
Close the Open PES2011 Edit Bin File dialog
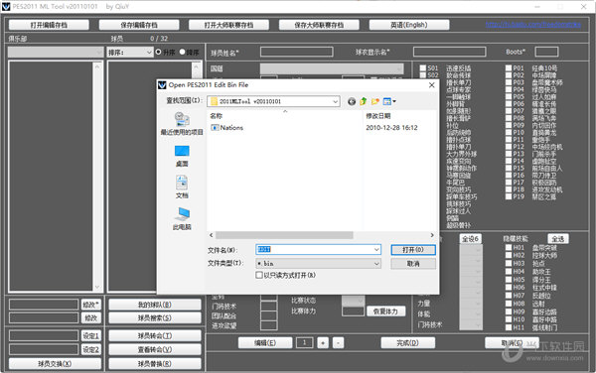(x=431, y=85)
